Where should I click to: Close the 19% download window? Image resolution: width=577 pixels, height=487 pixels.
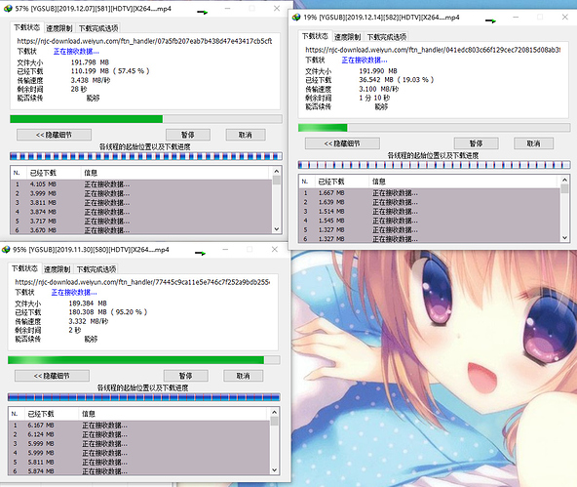tap(565, 17)
